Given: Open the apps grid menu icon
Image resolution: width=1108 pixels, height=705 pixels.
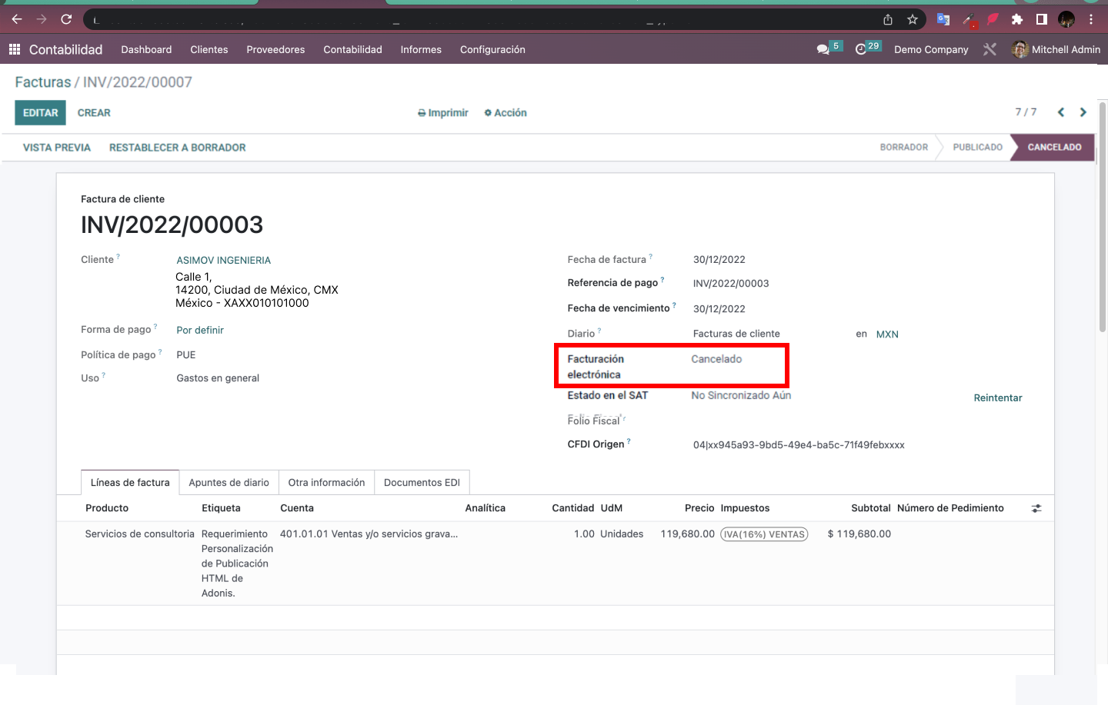Looking at the screenshot, I should pyautogui.click(x=14, y=49).
